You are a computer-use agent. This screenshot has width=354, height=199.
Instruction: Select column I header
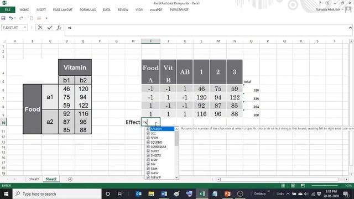tap(150, 41)
